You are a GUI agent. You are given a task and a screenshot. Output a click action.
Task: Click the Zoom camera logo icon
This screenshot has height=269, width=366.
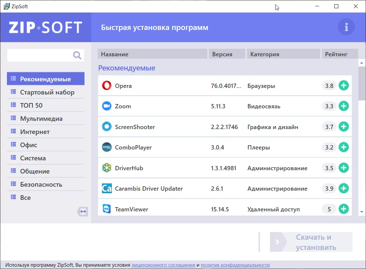click(x=107, y=106)
